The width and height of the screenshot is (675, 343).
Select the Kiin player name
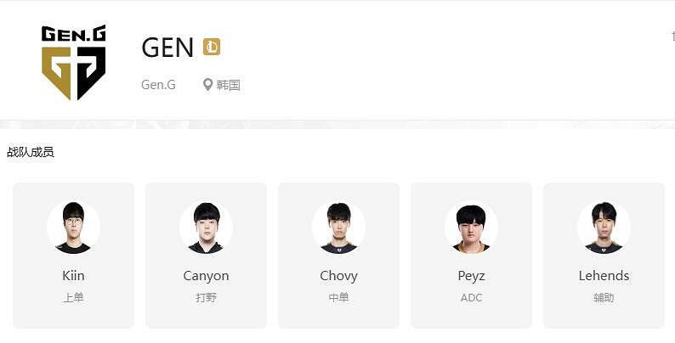(x=73, y=276)
